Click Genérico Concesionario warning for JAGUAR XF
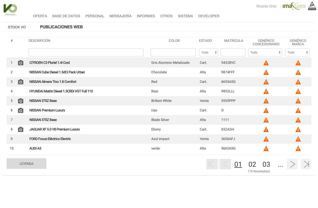This screenshot has width=318, height=208. [x=266, y=129]
